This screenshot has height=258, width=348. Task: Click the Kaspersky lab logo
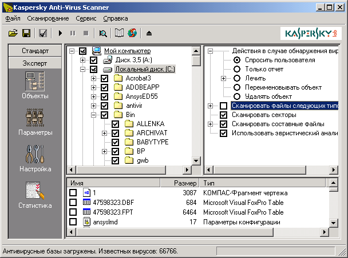click(x=310, y=34)
